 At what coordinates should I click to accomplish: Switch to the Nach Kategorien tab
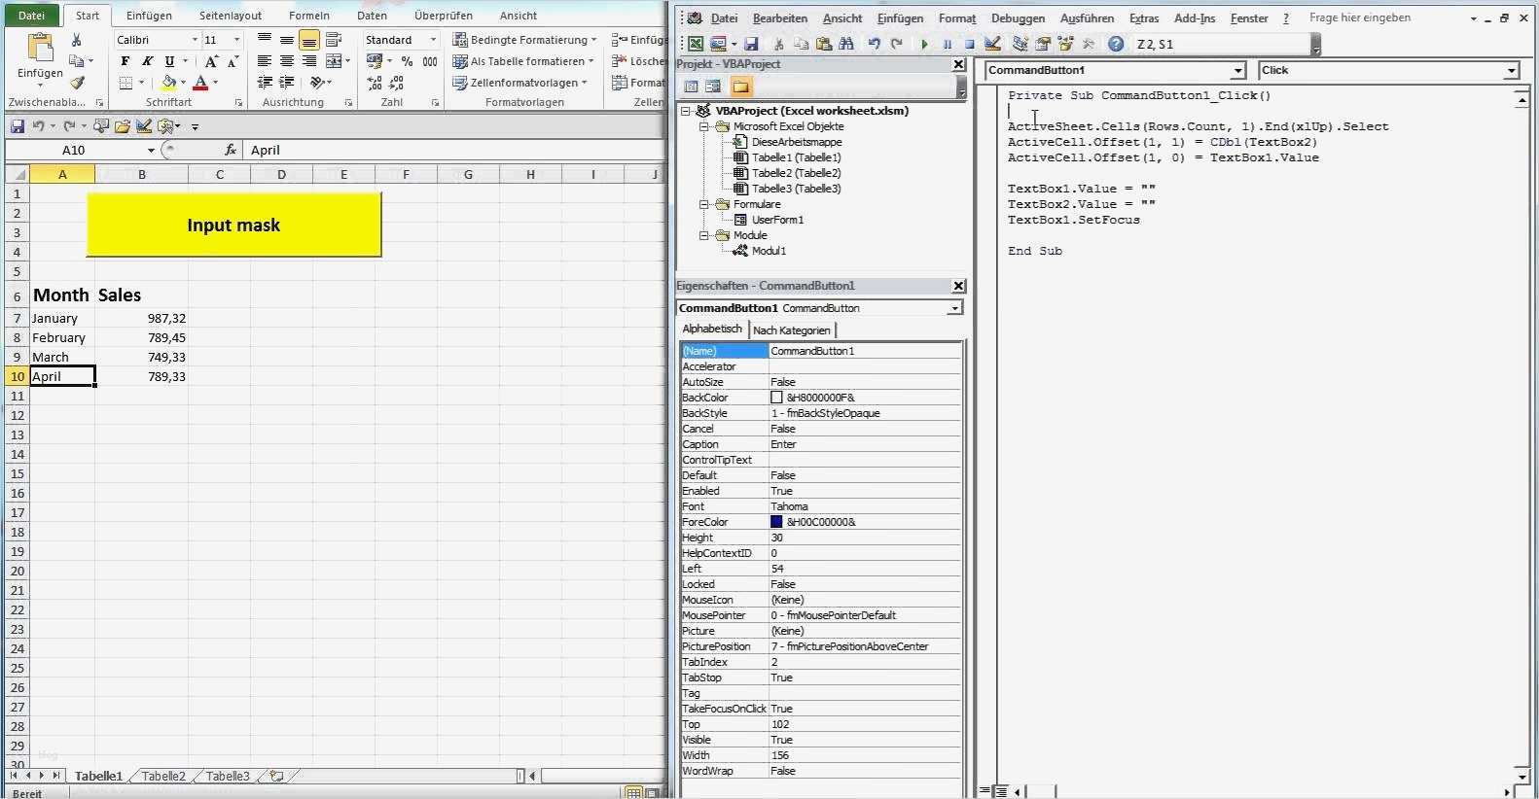791,330
